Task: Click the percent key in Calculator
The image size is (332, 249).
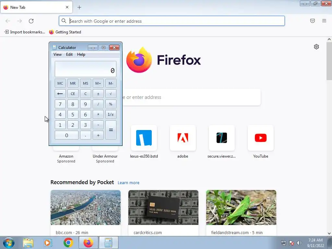Action: [111, 104]
